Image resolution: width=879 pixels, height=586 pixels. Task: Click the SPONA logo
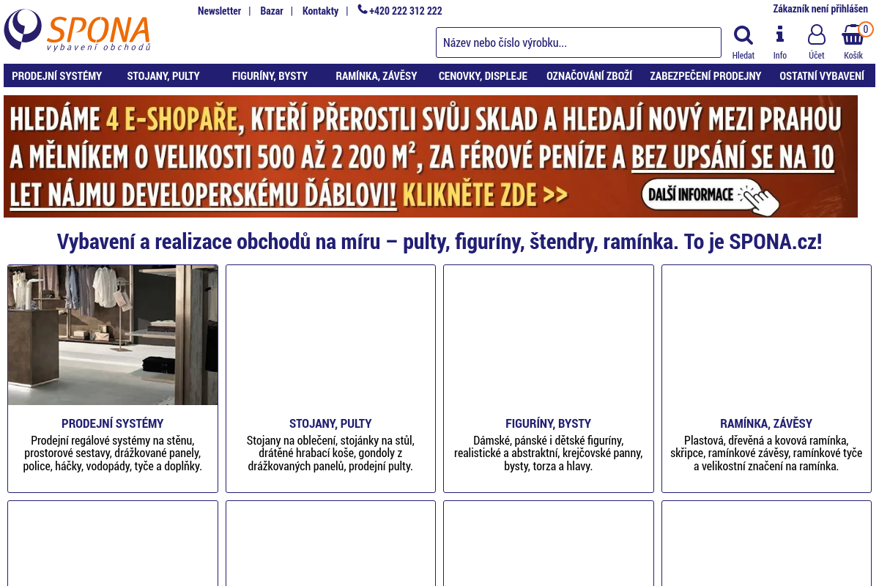(78, 31)
